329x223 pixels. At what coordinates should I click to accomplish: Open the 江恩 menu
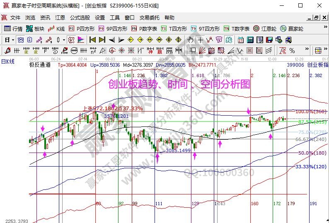click(60, 18)
